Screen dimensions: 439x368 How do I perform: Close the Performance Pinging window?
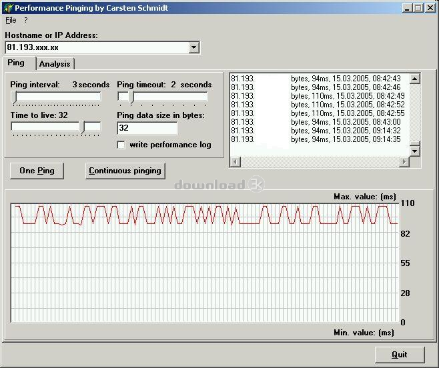pyautogui.click(x=430, y=8)
